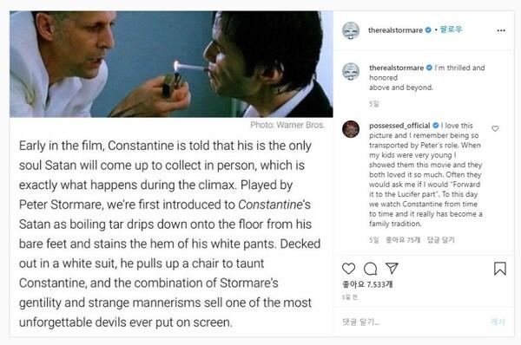Open the three-dot more options menu
This screenshot has height=345, width=521.
tap(501, 30)
